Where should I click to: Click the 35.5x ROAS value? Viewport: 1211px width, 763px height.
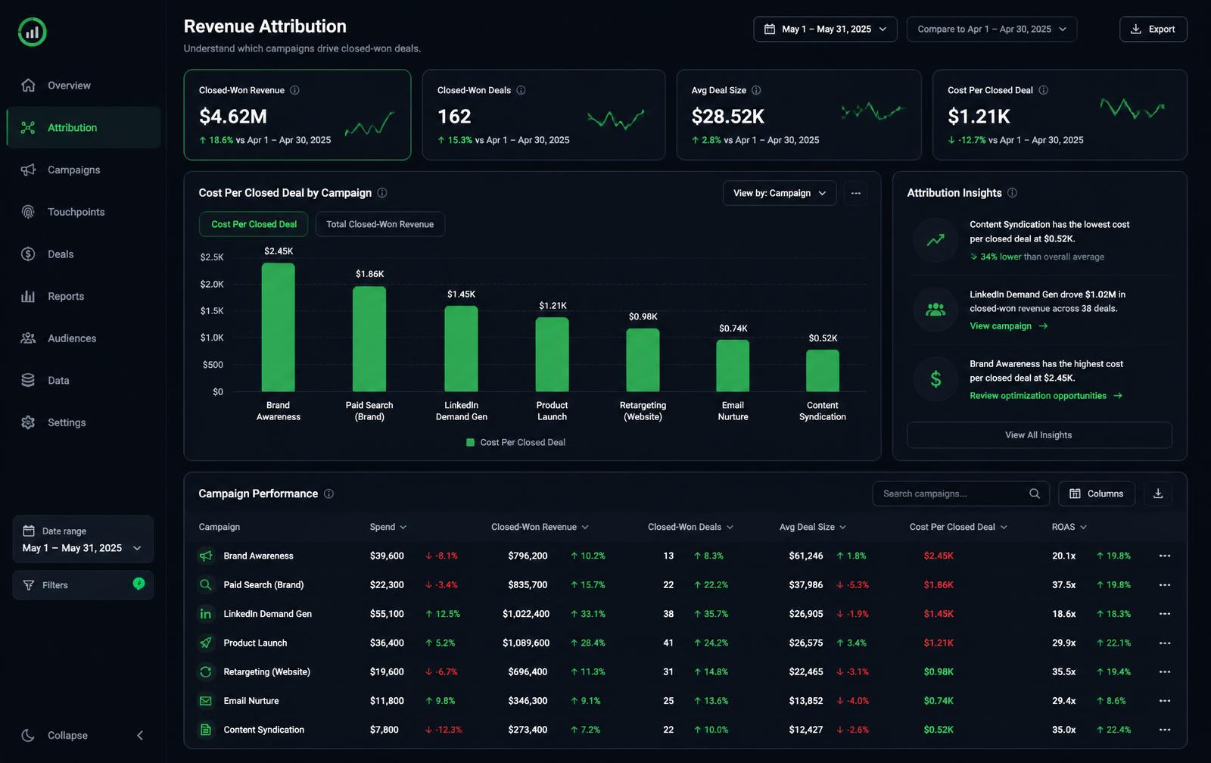1063,671
